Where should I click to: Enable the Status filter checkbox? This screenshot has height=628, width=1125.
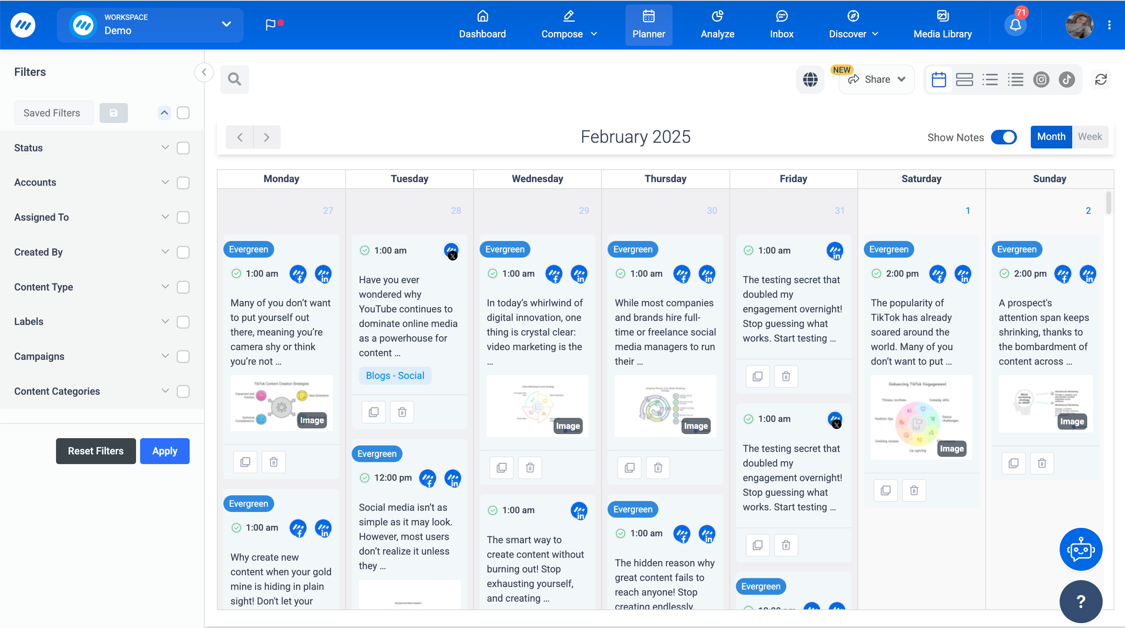tap(183, 147)
